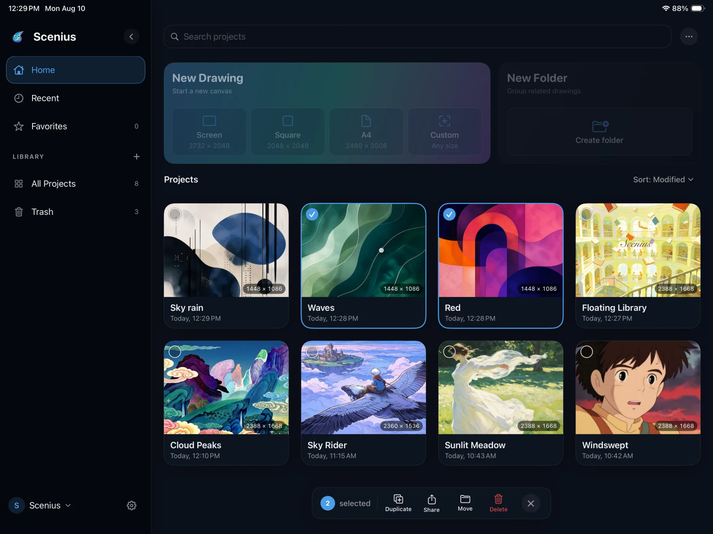The height and width of the screenshot is (534, 713).
Task: Open the Sunlit Meadow thumbnail
Action: point(501,388)
